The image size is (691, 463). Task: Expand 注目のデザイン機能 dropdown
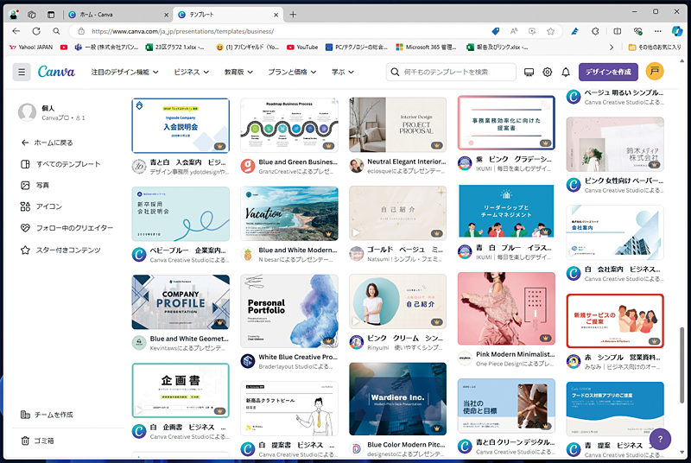click(x=124, y=72)
